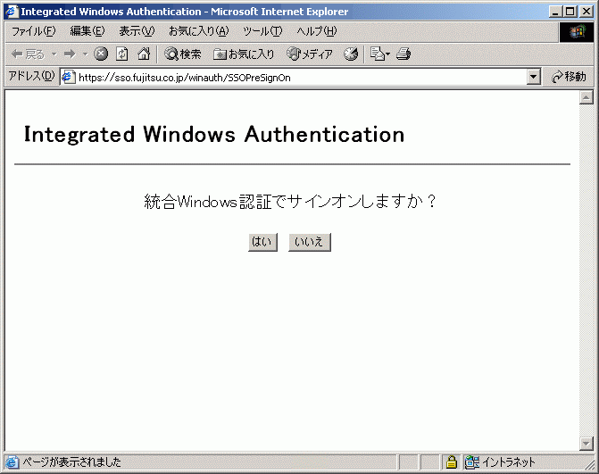The image size is (599, 474).
Task: Open the ツール(T) menu
Action: point(262,31)
